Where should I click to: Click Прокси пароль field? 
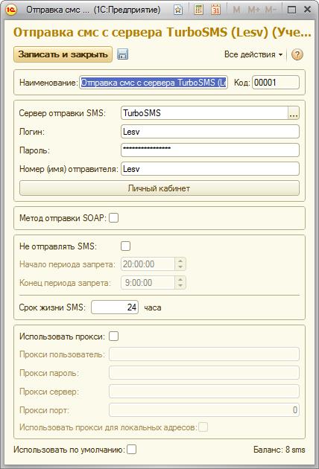tap(204, 373)
